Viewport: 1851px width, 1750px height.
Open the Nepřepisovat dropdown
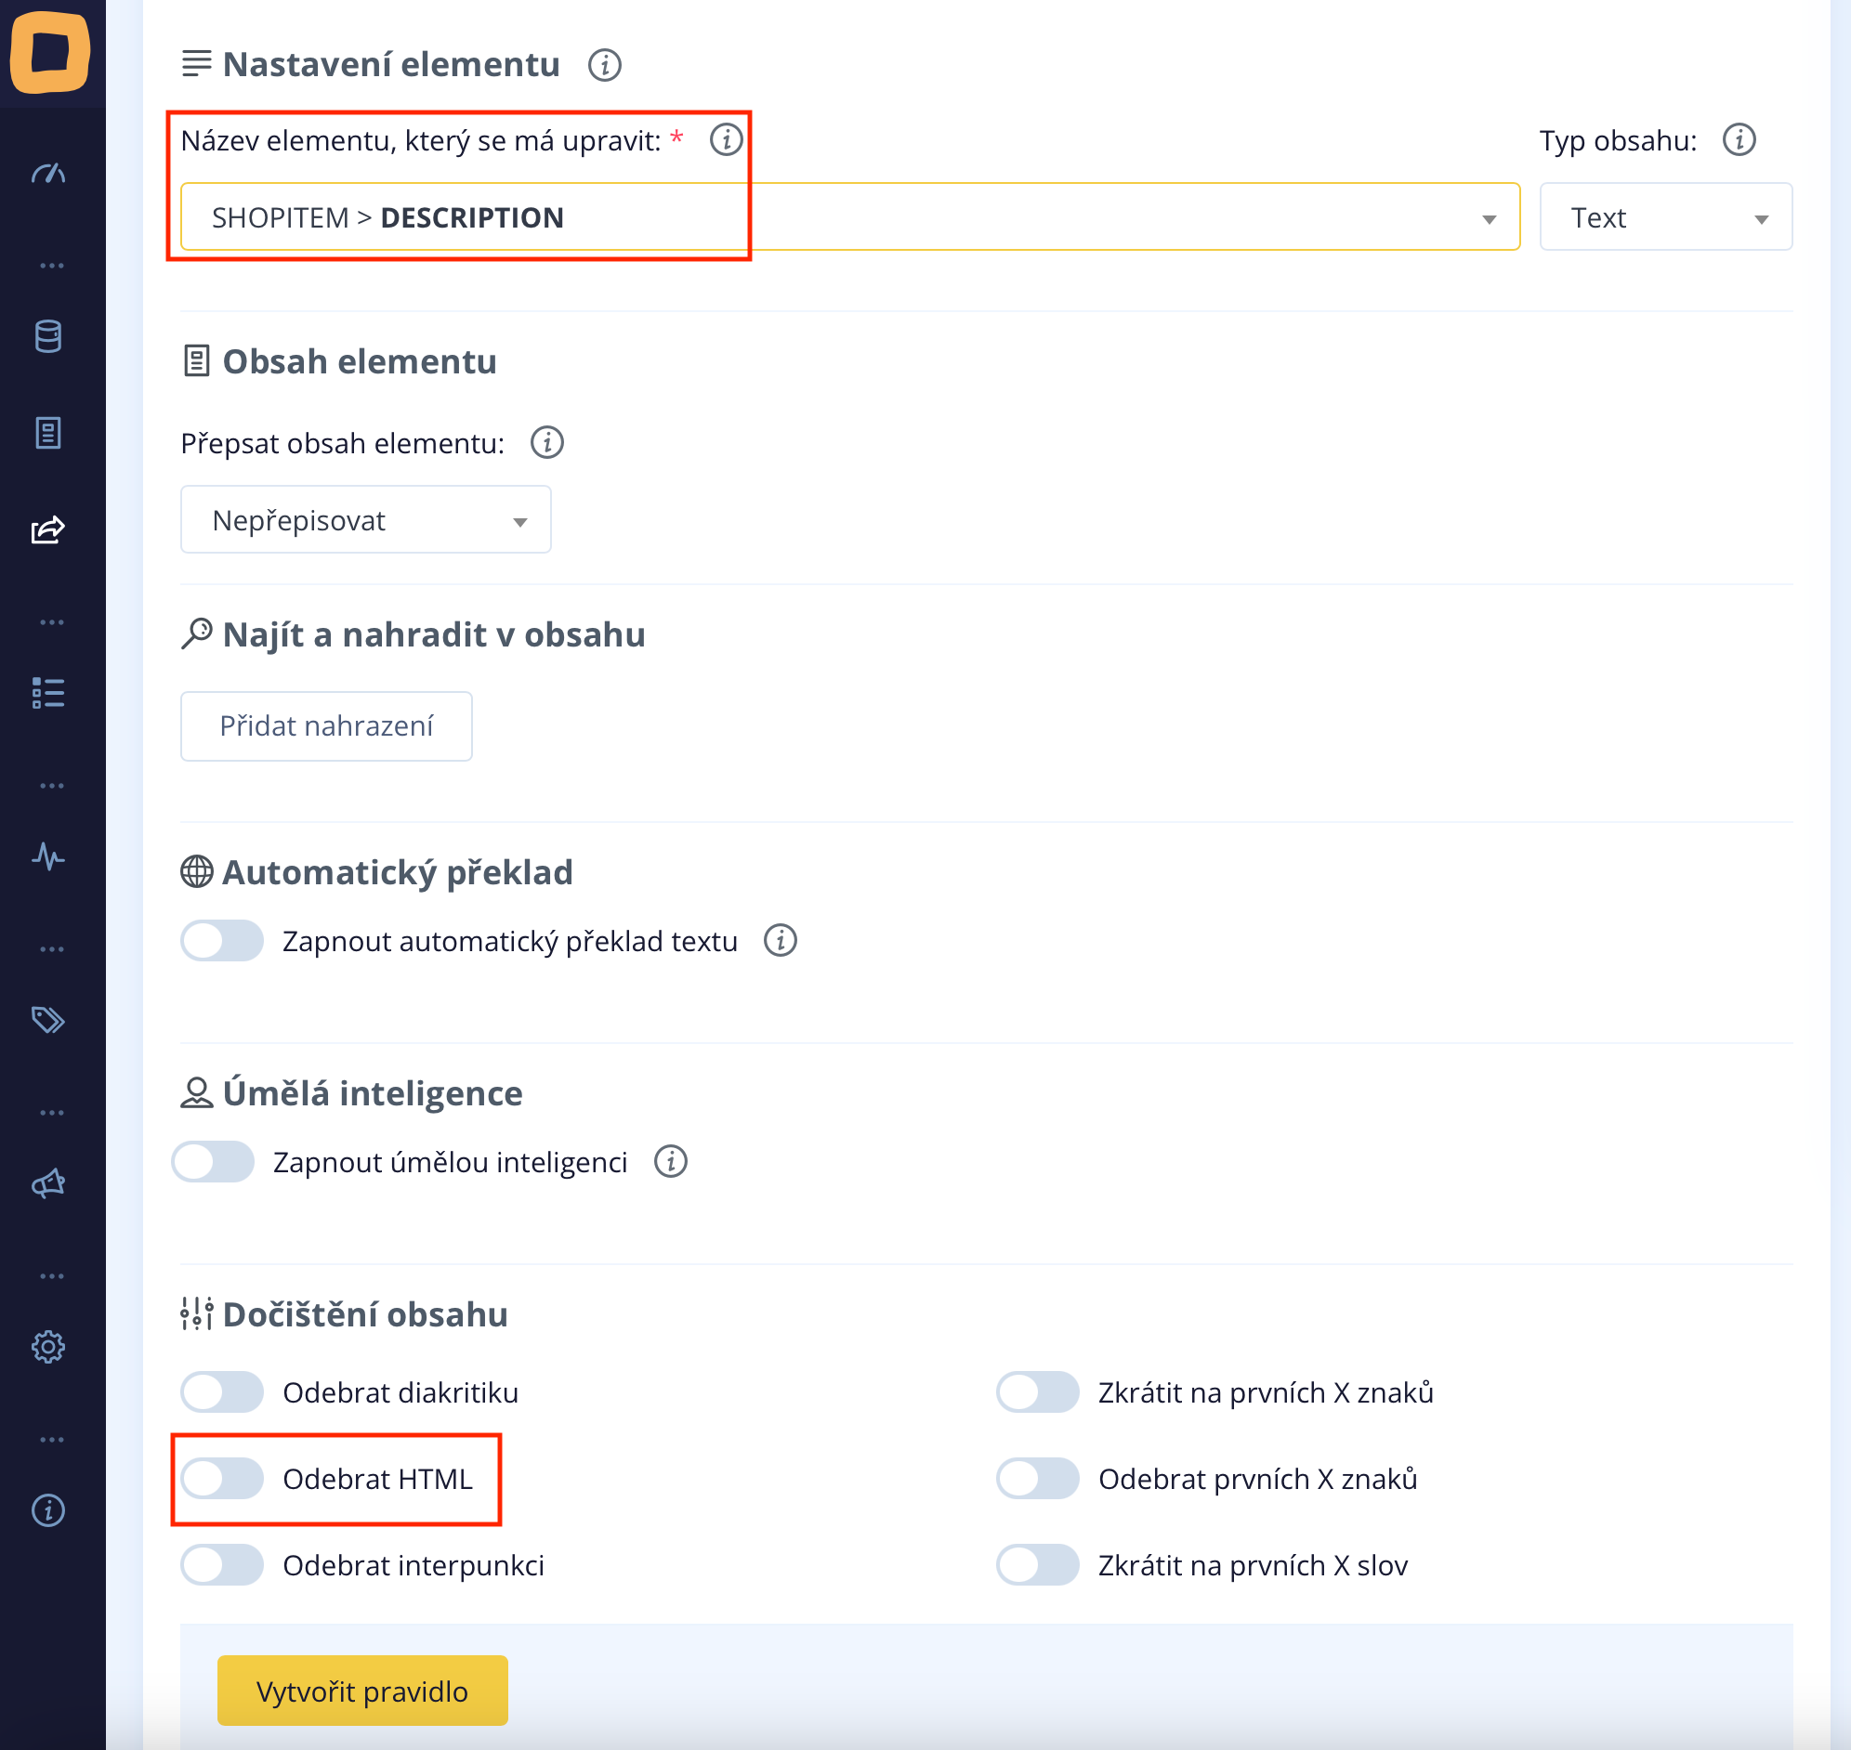pos(366,519)
